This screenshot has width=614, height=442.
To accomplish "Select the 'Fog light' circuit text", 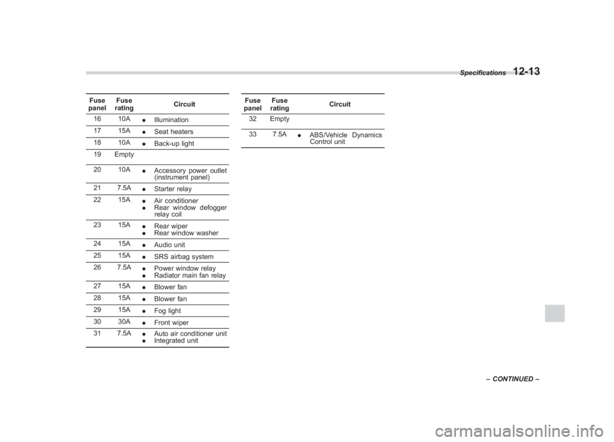I will (167, 311).
